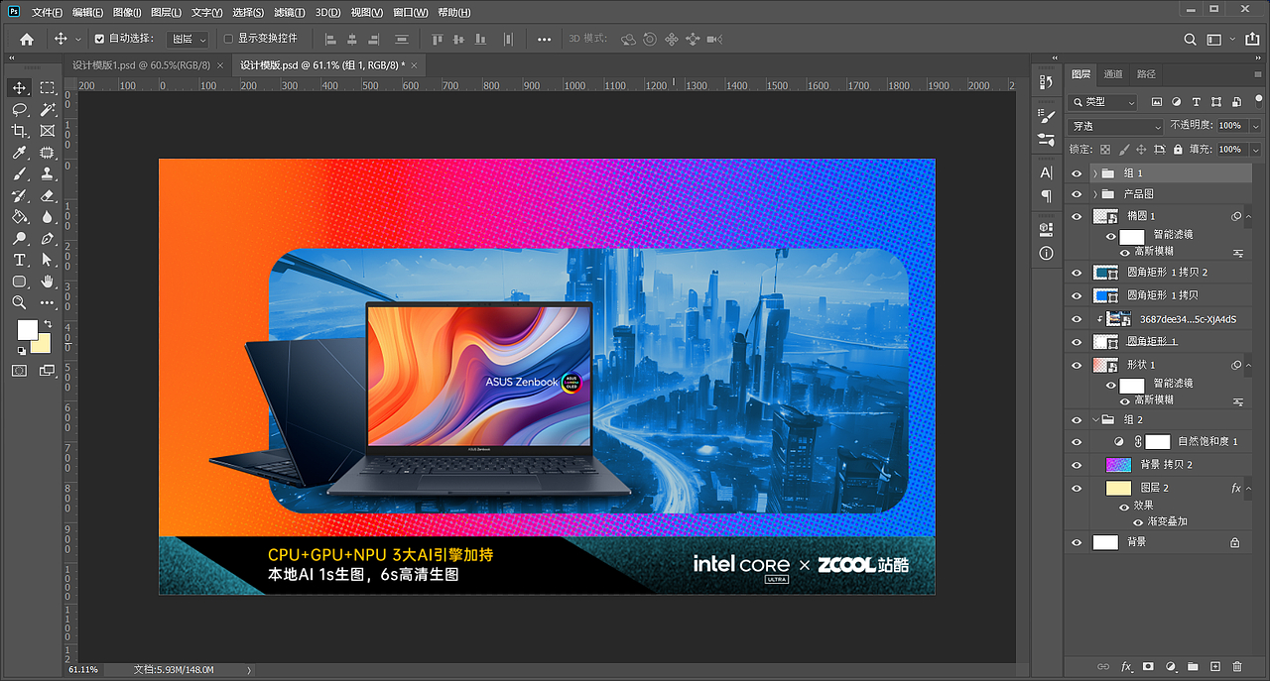Screen dimensions: 1270x681
Task: Collapse the 组 2 group
Action: [1095, 420]
